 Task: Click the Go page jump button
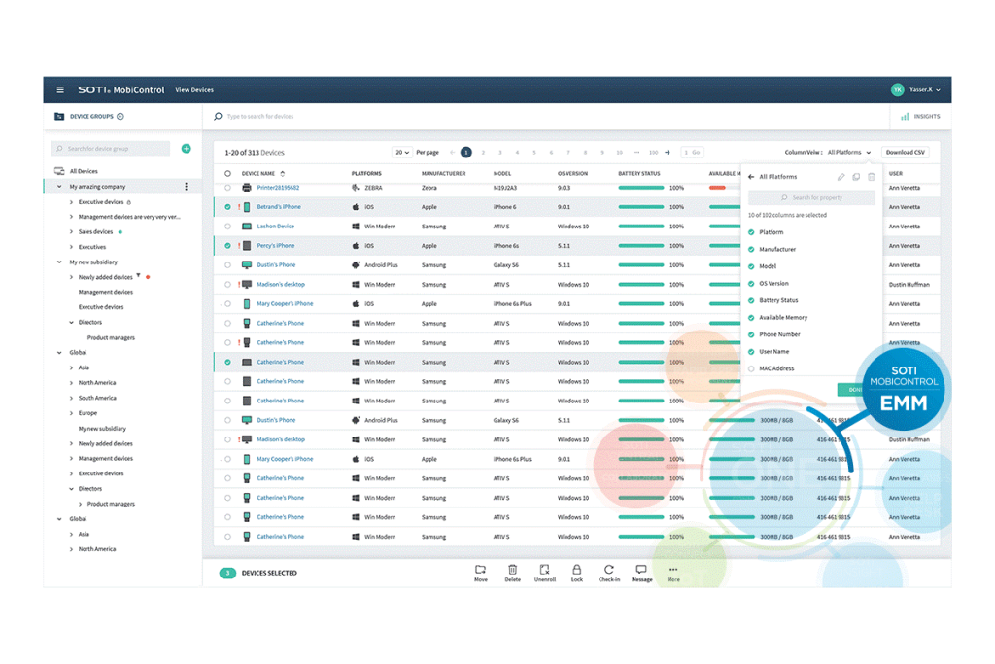pyautogui.click(x=696, y=153)
